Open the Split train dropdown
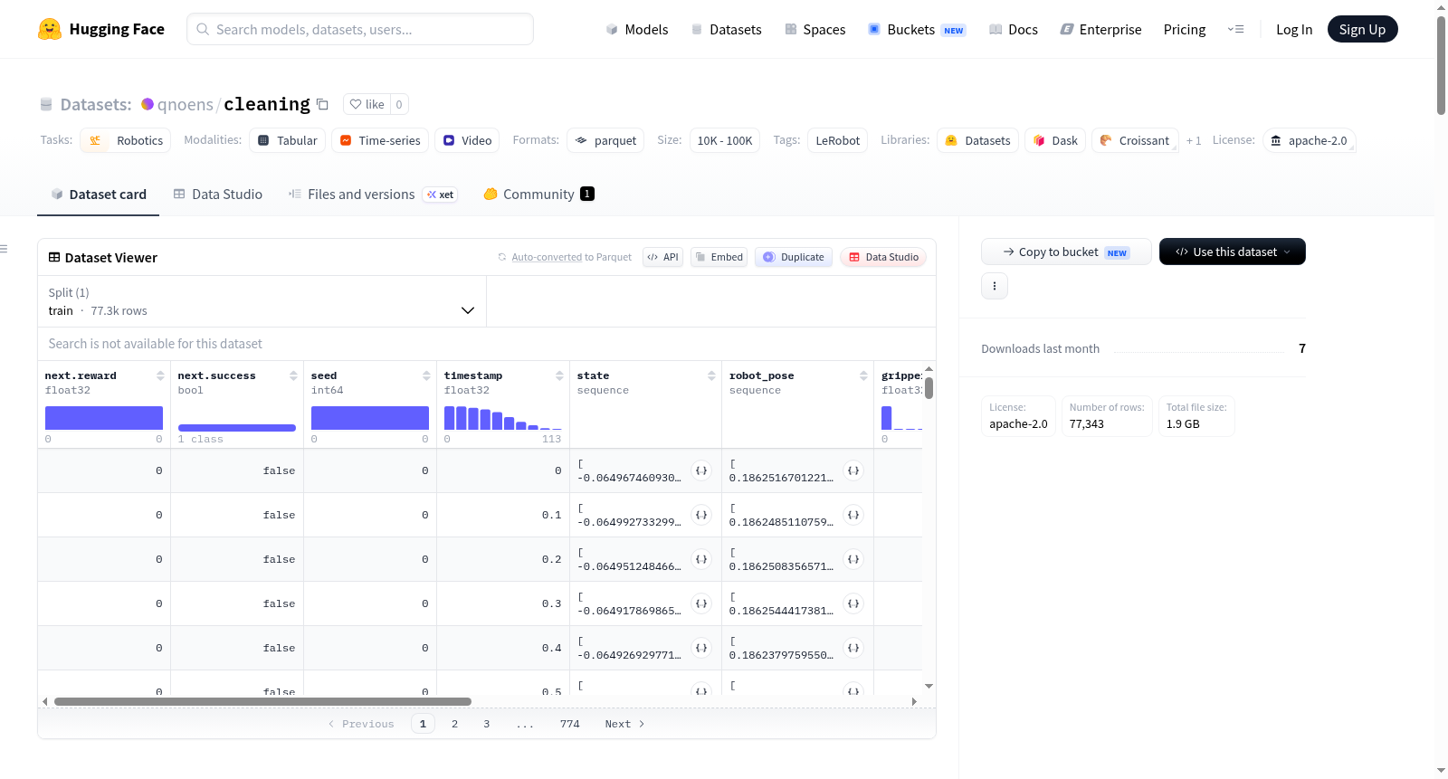Screen dimensions: 1448x779 pyautogui.click(x=262, y=301)
